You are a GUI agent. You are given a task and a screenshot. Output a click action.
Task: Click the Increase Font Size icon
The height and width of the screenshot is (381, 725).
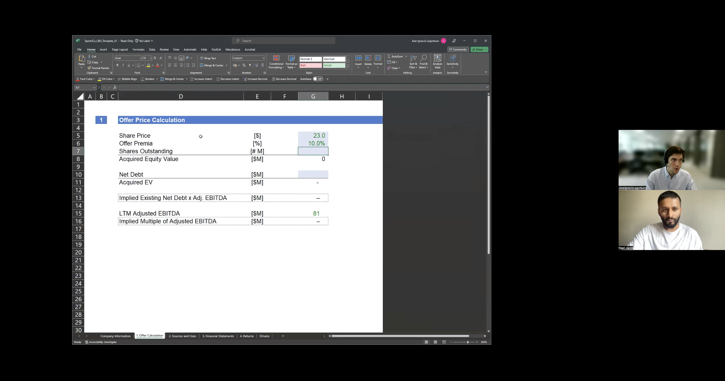pyautogui.click(x=155, y=58)
